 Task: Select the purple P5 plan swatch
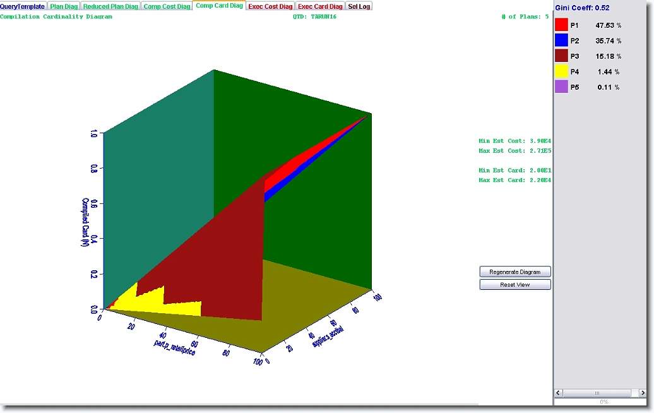click(561, 87)
